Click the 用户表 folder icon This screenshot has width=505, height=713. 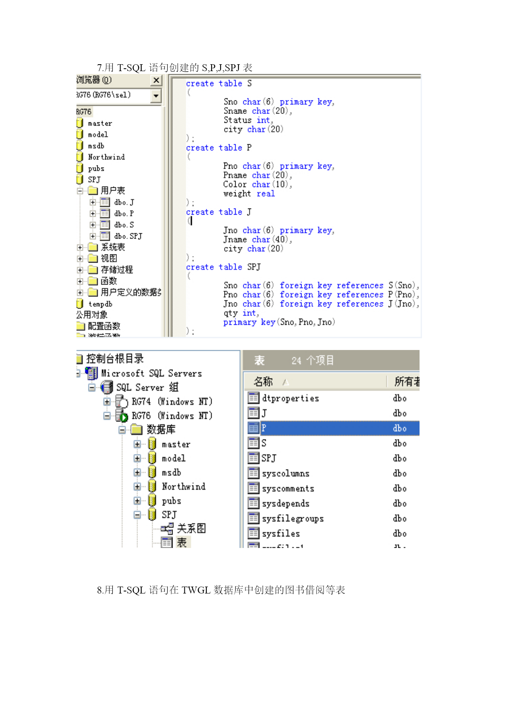tap(93, 190)
